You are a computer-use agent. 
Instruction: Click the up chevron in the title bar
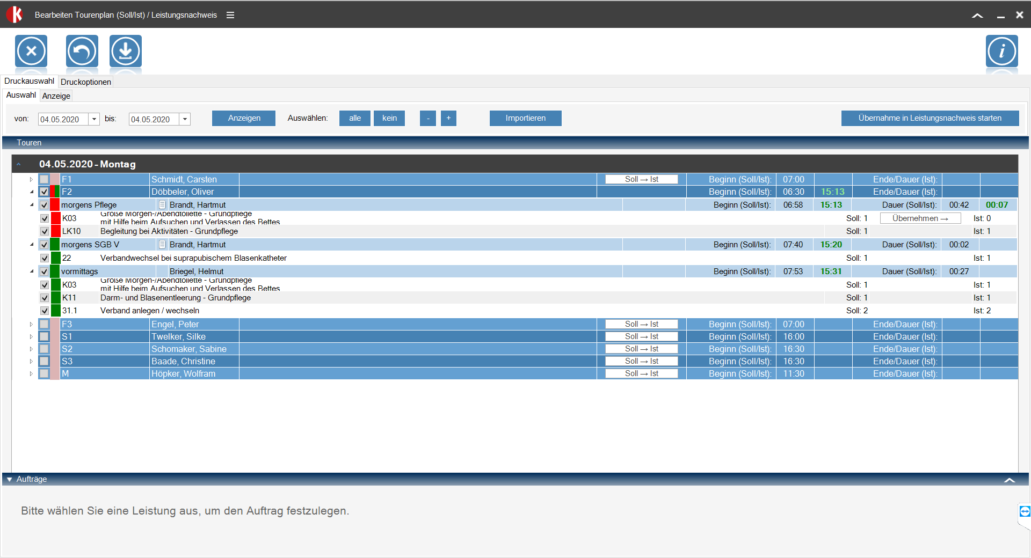(977, 16)
